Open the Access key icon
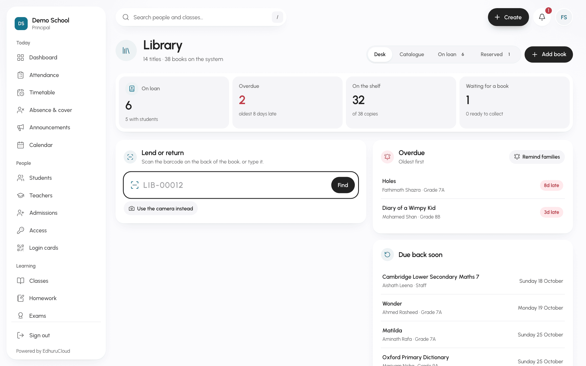Viewport: 586px width, 366px height. (21, 230)
